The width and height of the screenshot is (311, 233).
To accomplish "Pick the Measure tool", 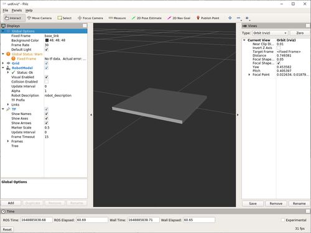I will point(117,18).
